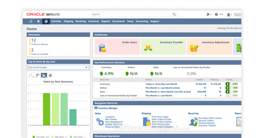
Task: Click into the Search input field
Action: (x=131, y=14)
